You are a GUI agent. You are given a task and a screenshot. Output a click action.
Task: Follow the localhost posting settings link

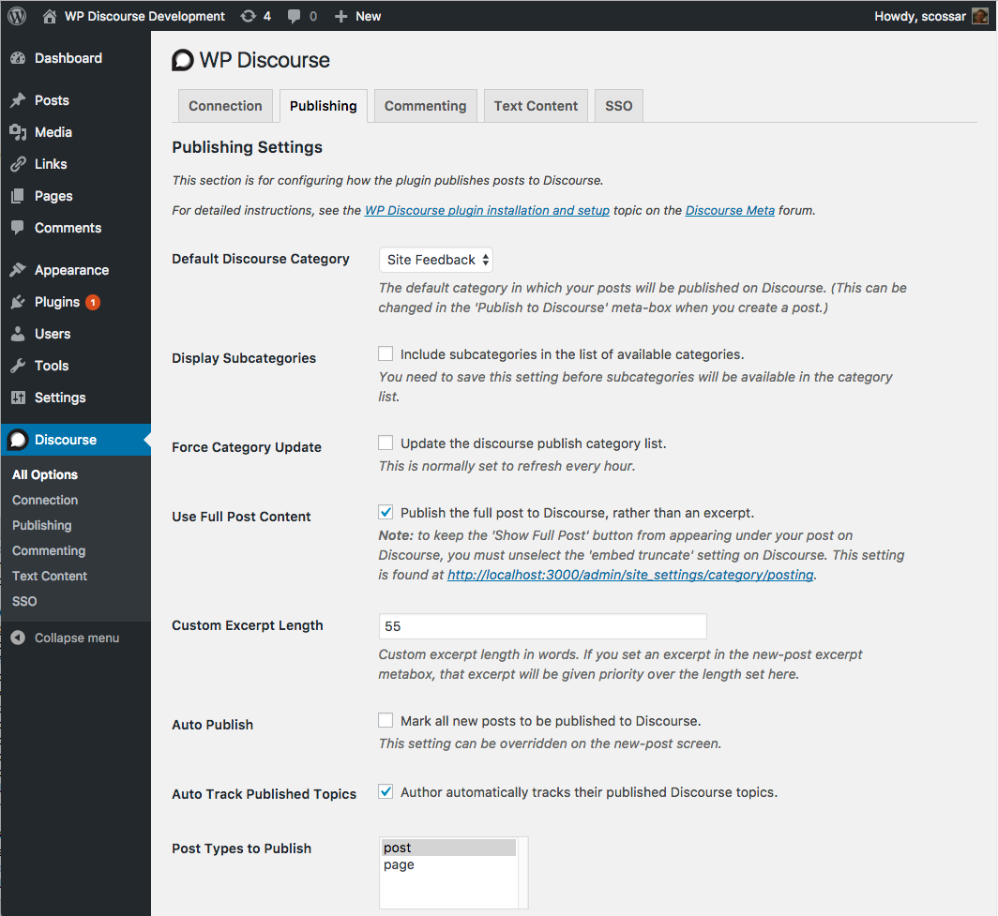tap(630, 575)
